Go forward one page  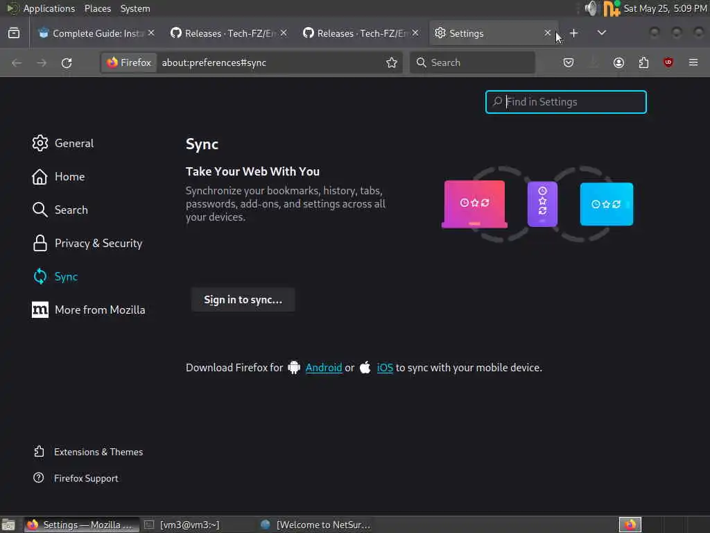pos(42,62)
